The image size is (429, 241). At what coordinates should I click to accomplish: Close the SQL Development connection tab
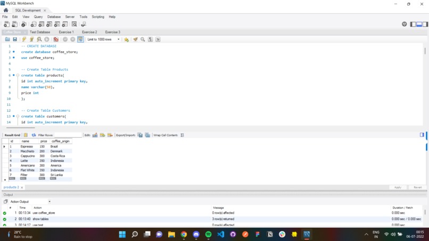pyautogui.click(x=45, y=11)
